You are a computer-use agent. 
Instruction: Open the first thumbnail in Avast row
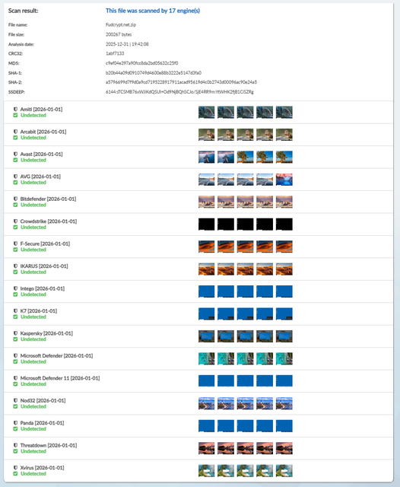[x=206, y=158]
